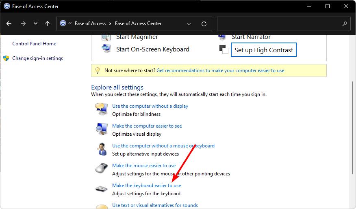Image resolution: width=356 pixels, height=209 pixels.
Task: Open Use text or visual alternatives for sounds
Action: tap(155, 205)
